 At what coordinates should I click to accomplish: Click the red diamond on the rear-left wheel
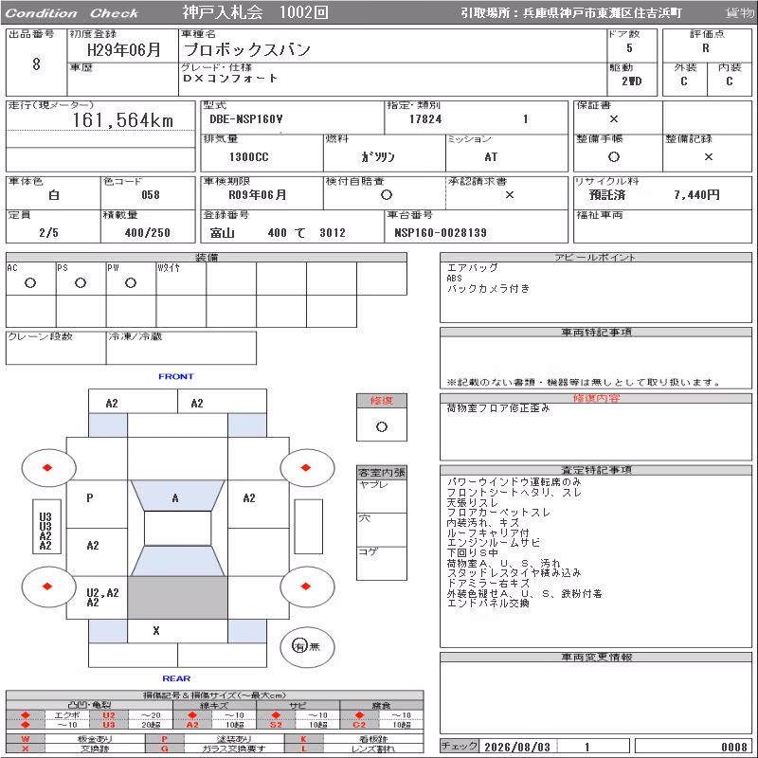click(x=46, y=587)
